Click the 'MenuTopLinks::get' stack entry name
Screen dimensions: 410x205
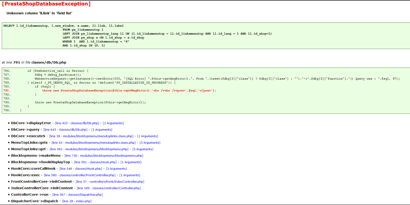pos(28,149)
